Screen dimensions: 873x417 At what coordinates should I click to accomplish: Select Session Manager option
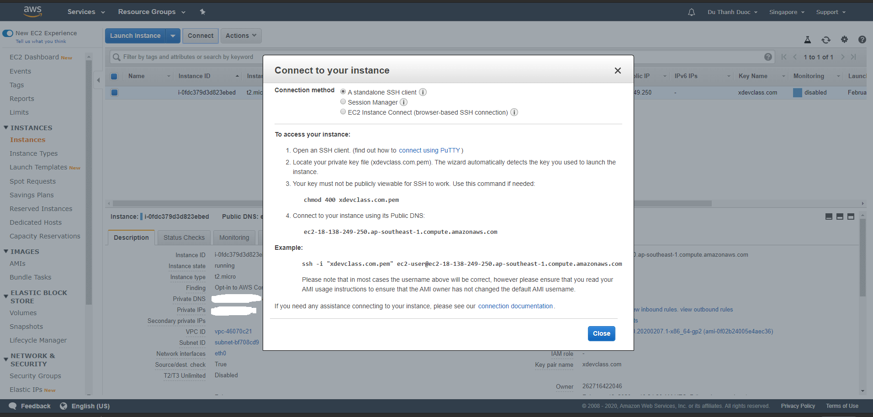(343, 102)
